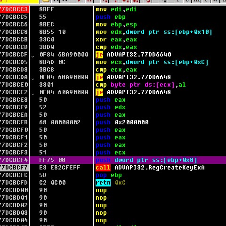Click the grey address cell 7DCBCF7

click(15, 168)
